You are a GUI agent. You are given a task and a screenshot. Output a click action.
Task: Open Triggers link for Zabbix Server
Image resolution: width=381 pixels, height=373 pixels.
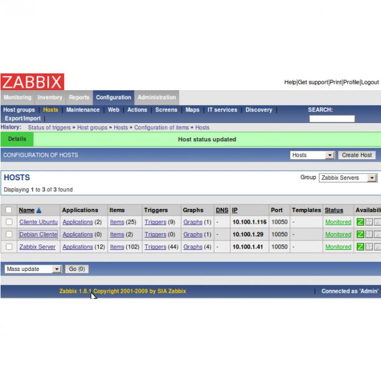[x=155, y=247]
